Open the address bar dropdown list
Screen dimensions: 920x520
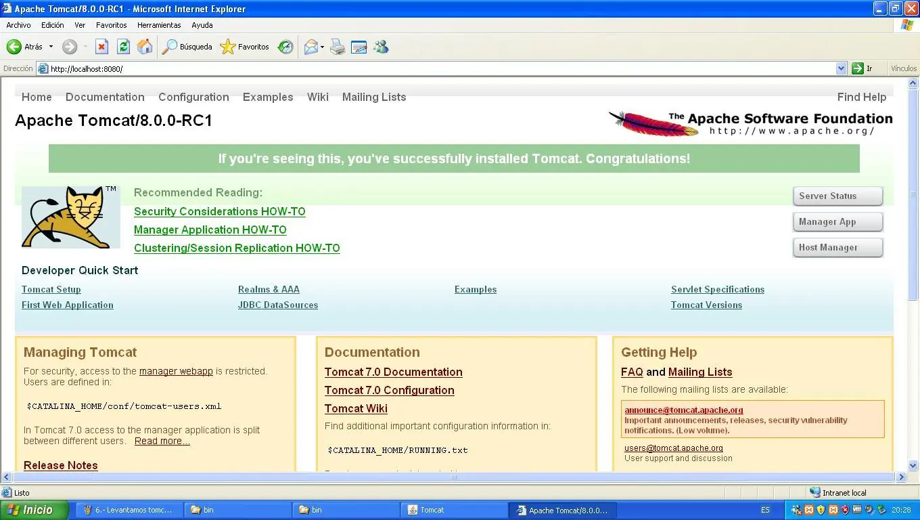(x=842, y=68)
